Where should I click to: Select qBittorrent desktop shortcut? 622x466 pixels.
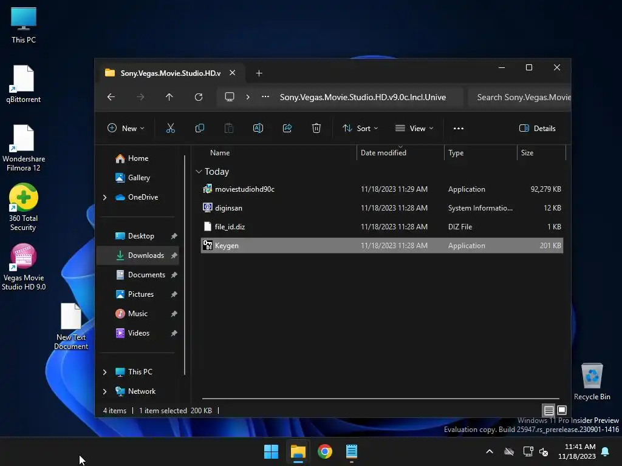[x=24, y=84]
